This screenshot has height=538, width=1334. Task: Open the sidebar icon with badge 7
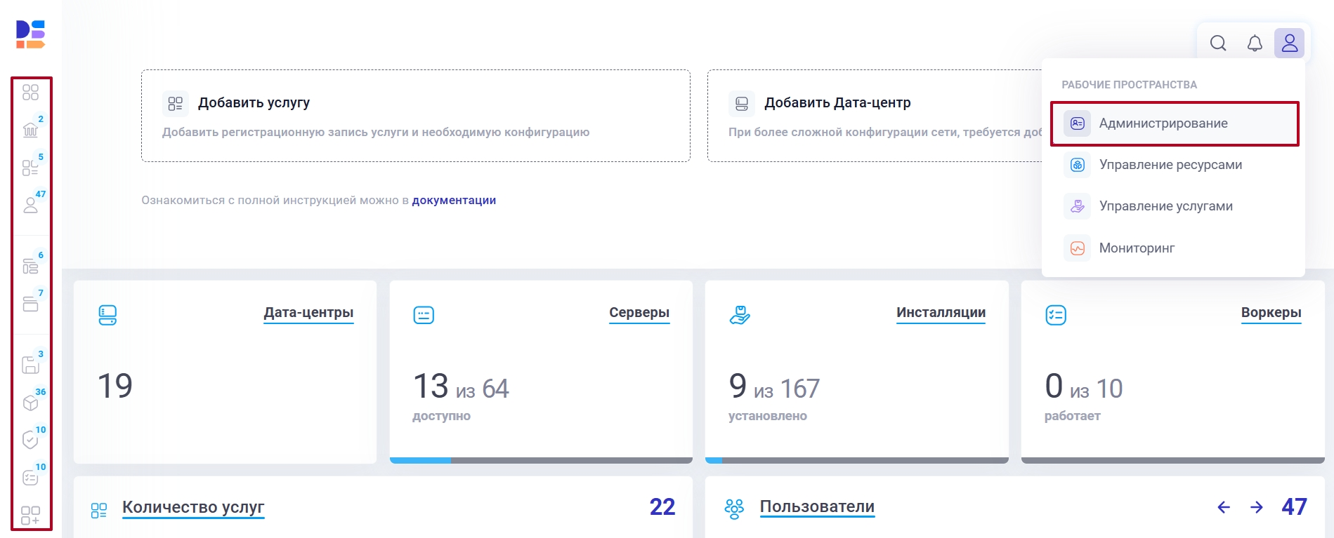30,304
